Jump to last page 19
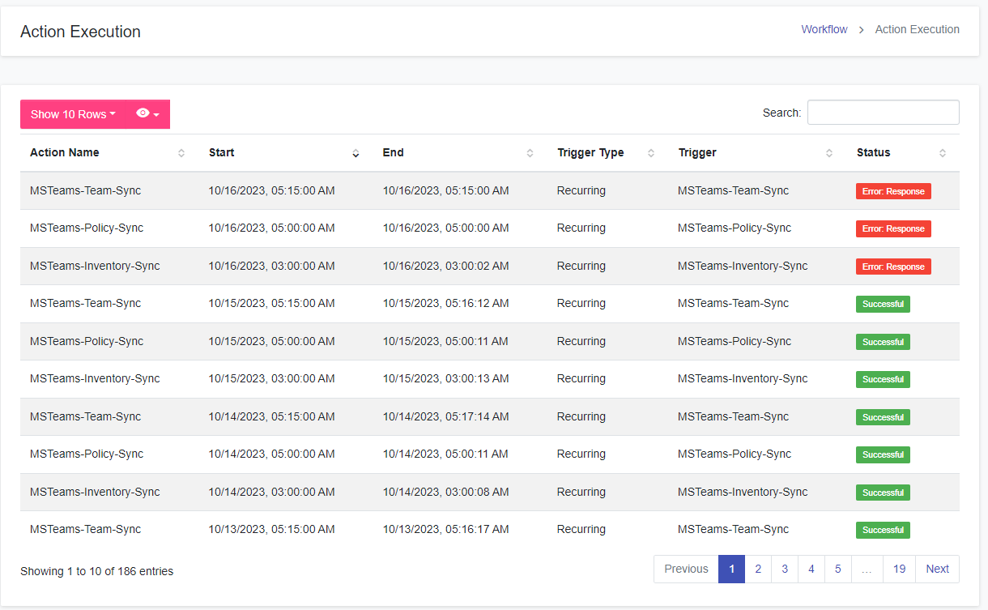Viewport: 988px width, 610px height. (x=900, y=569)
